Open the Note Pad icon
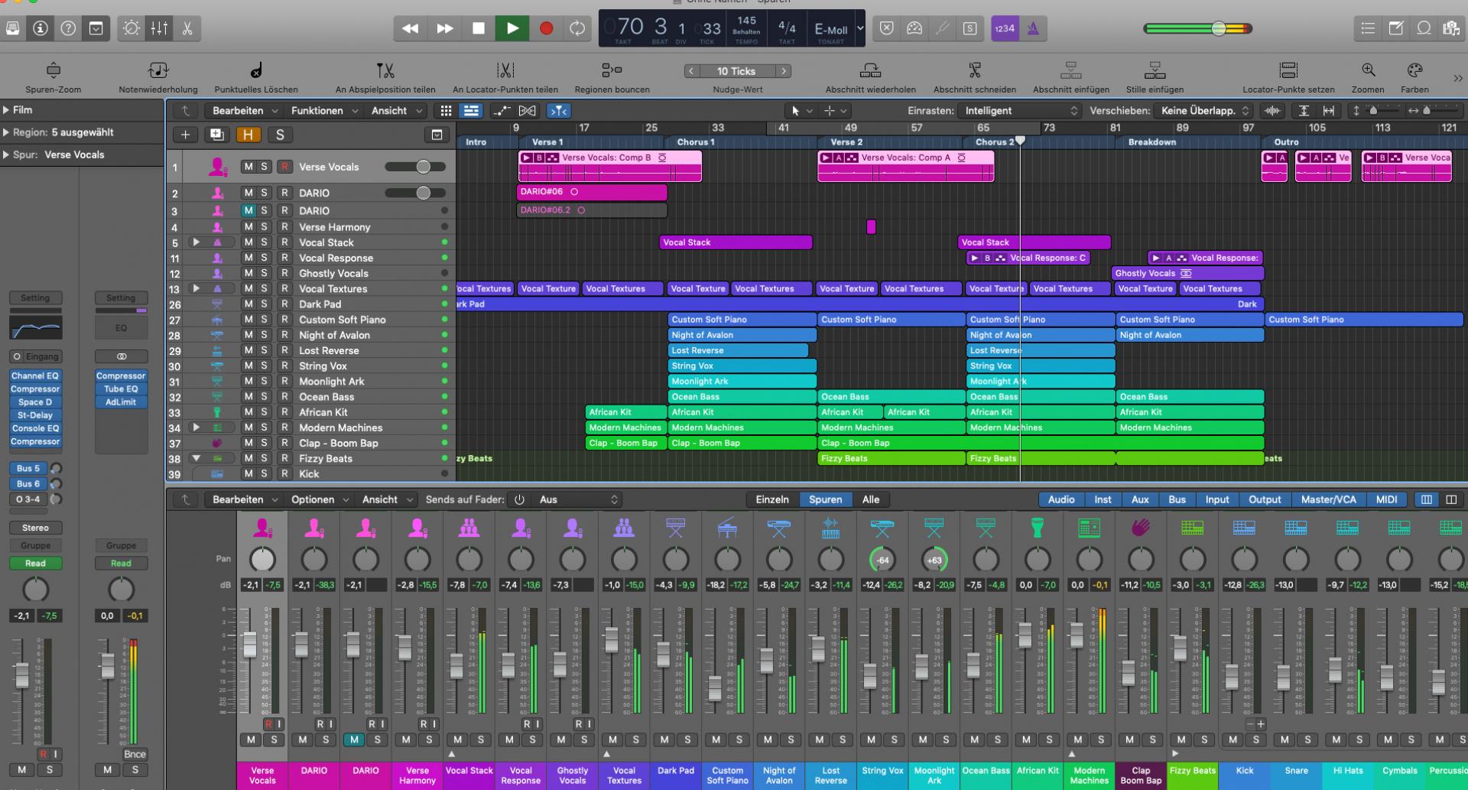1468x790 pixels. tap(1396, 28)
